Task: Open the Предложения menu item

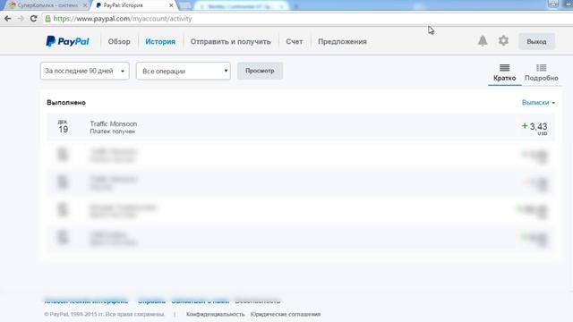Action: pos(342,42)
